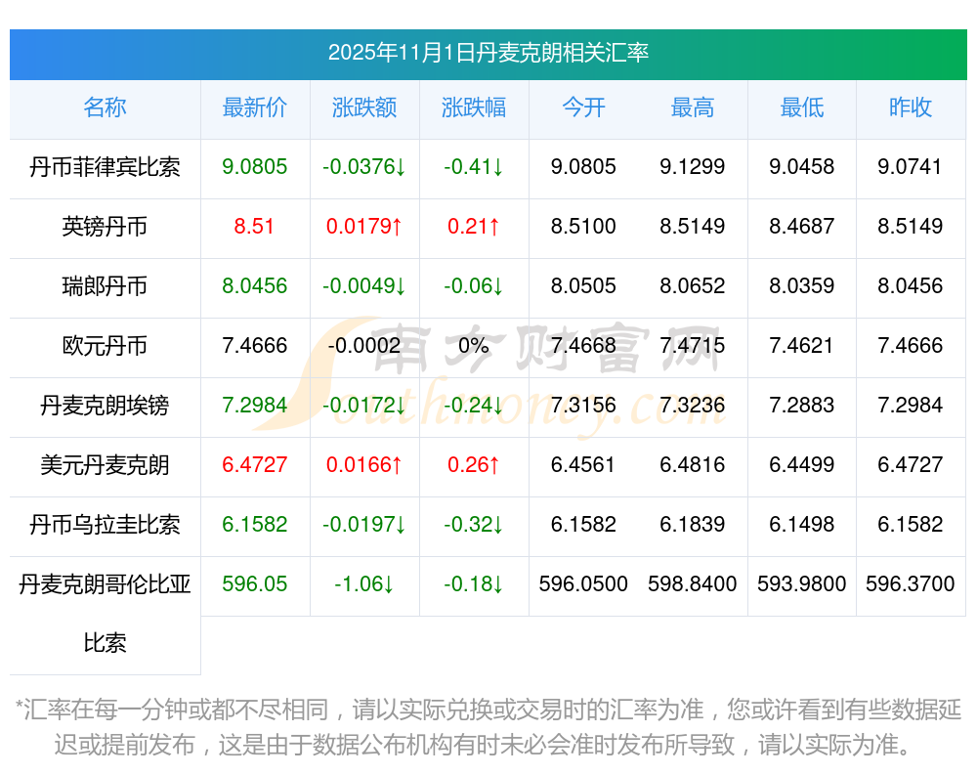Image resolution: width=977 pixels, height=775 pixels.
Task: Click the high value 7.3236
Action: 693,405
